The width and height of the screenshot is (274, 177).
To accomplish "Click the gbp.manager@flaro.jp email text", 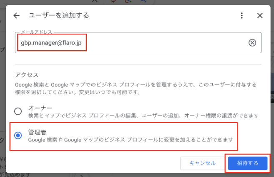I will click(x=51, y=43).
